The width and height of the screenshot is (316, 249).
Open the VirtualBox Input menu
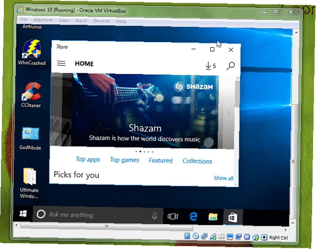(81, 20)
